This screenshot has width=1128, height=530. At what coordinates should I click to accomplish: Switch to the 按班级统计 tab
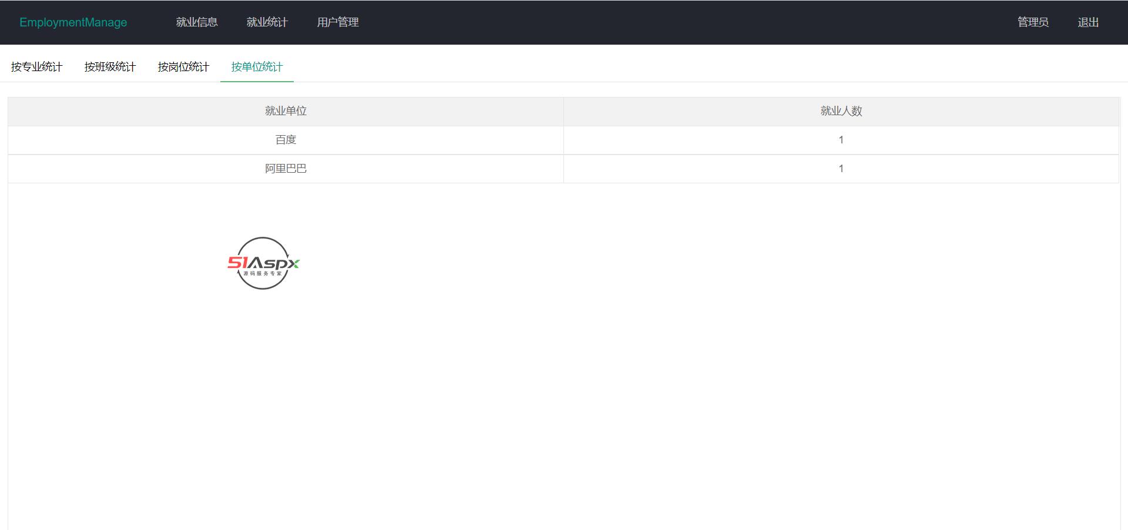[110, 67]
